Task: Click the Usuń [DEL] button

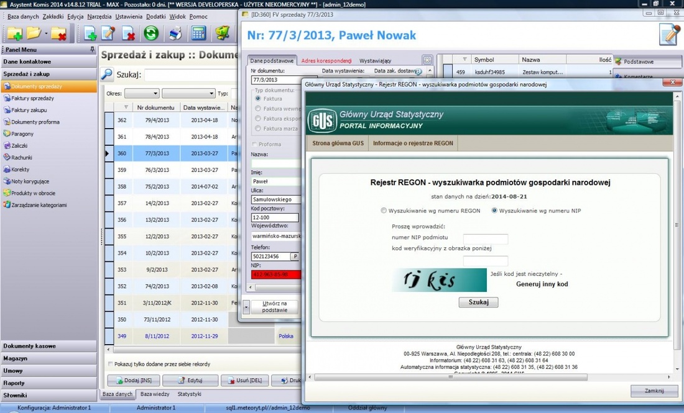Action: tap(244, 380)
